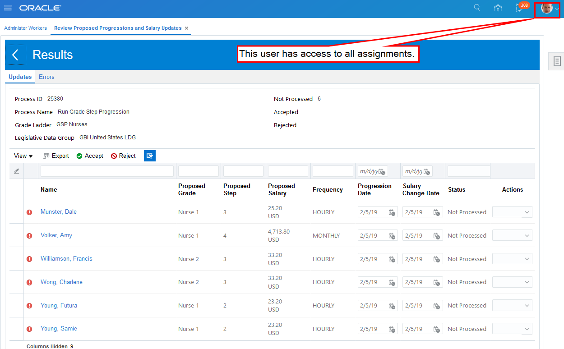The width and height of the screenshot is (564, 349).
Task: Open Munster, Dale worker link
Action: [59, 212]
